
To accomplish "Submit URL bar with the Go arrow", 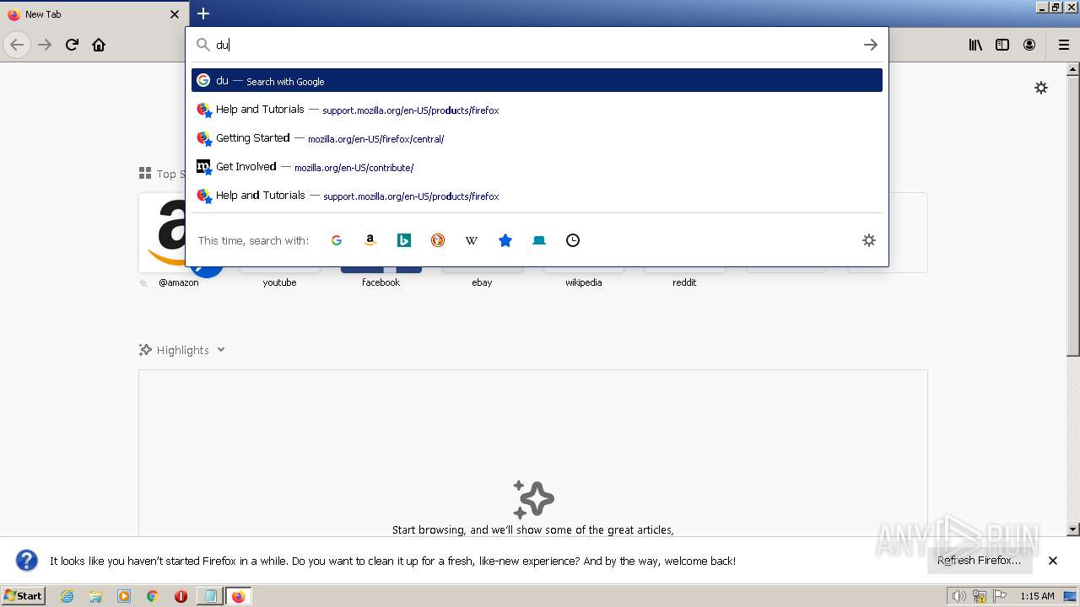I will pyautogui.click(x=871, y=45).
